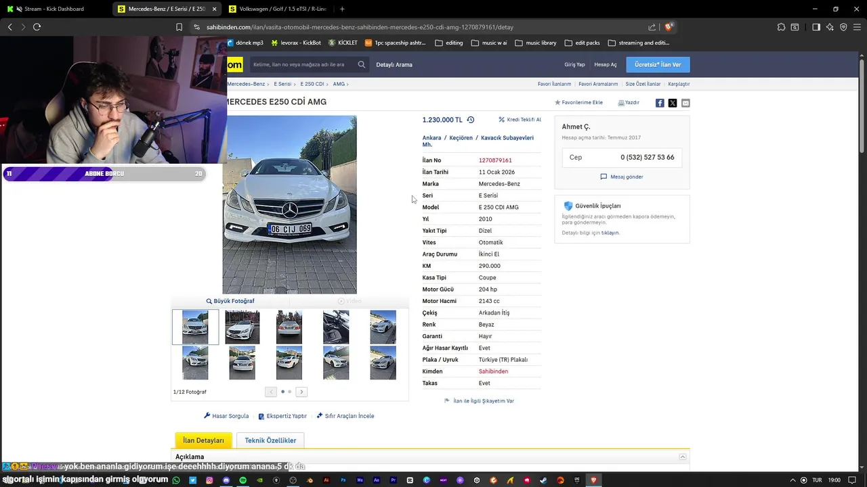Open 'streaming and editi...' bookmarks folder
This screenshot has width=867, height=487.
tap(638, 43)
